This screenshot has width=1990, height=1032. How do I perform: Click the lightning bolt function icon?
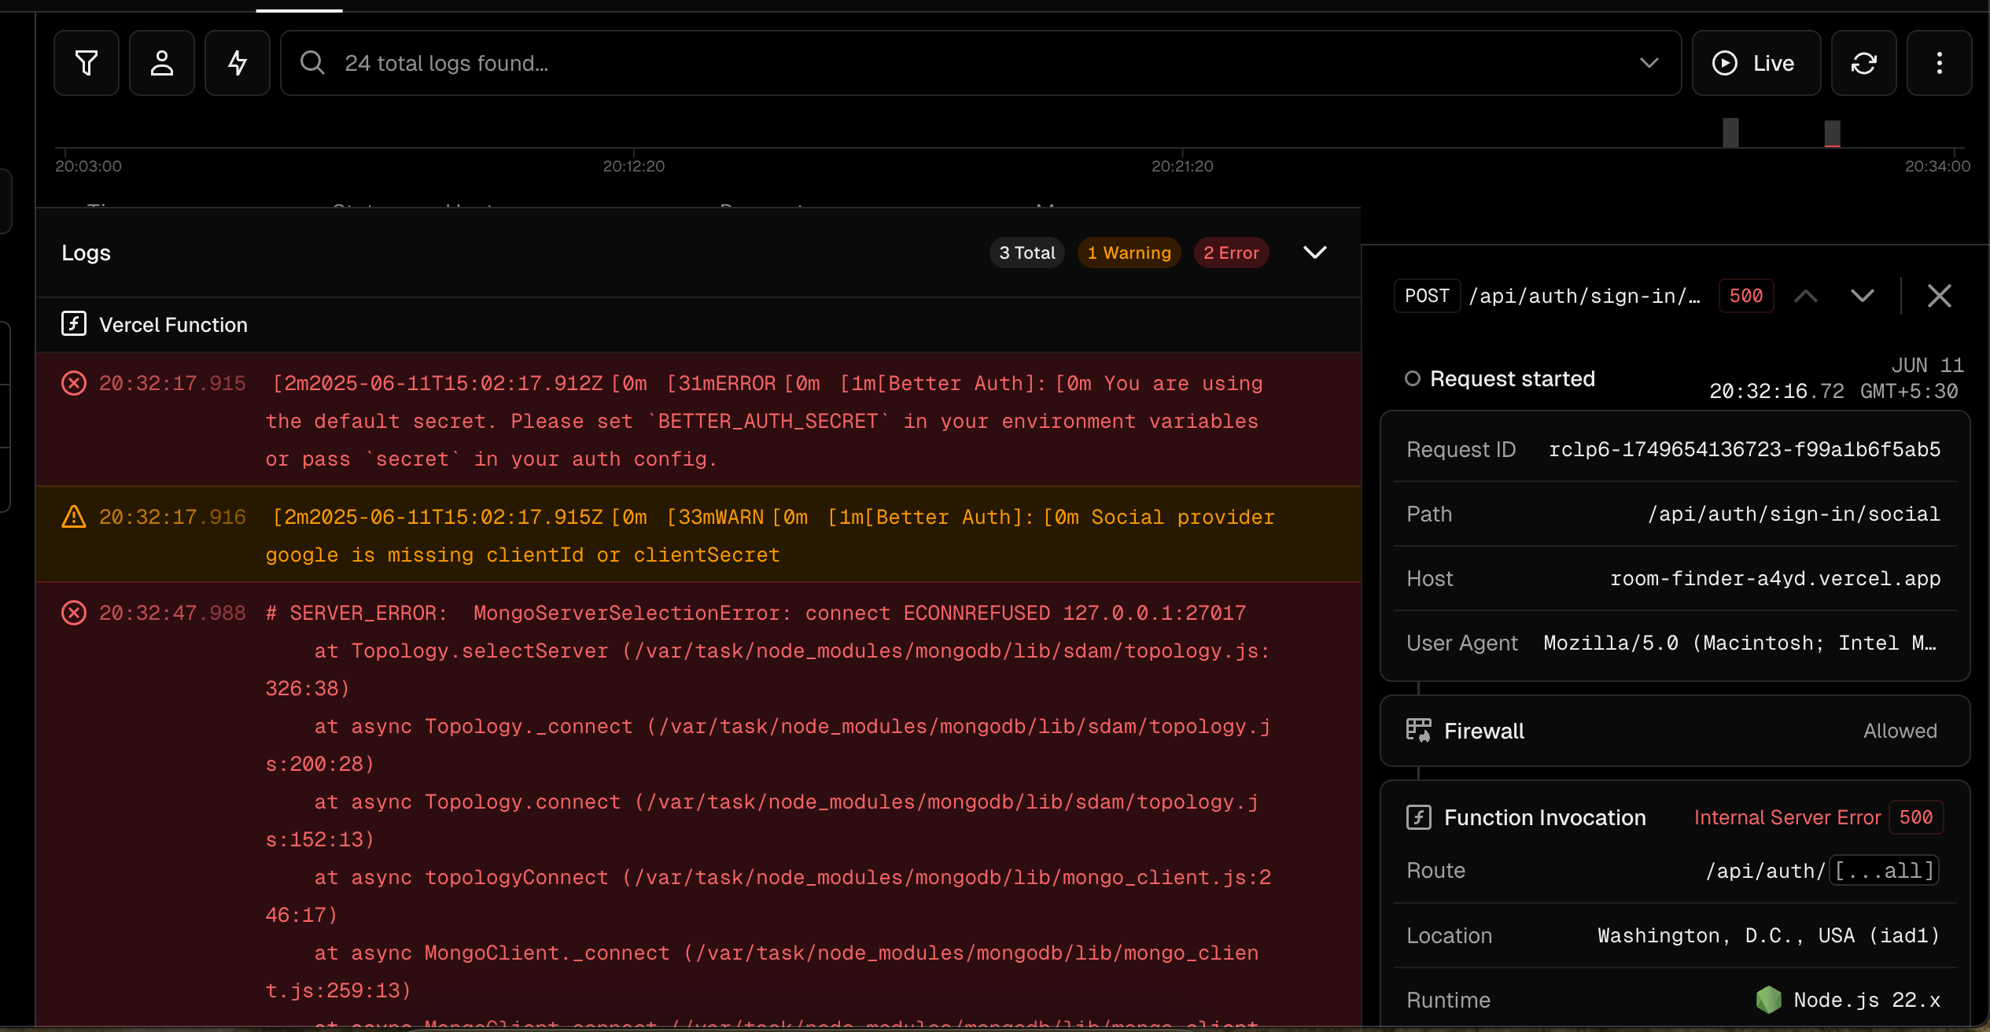[238, 63]
